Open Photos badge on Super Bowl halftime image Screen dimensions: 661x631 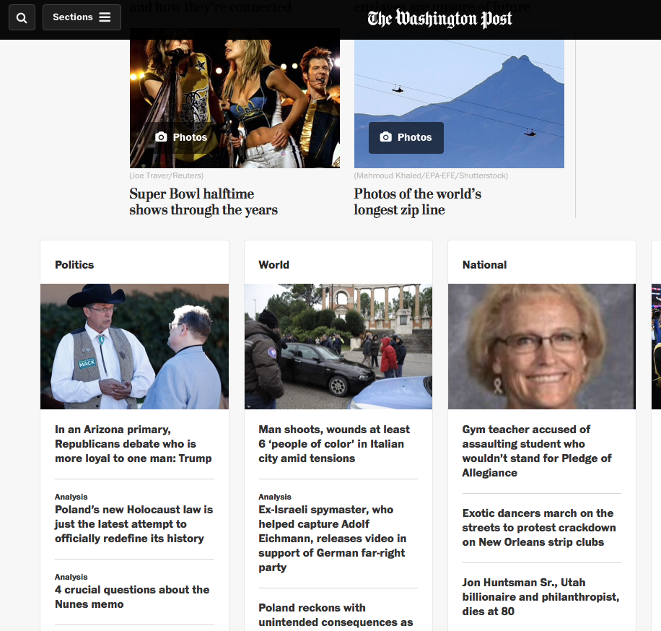pyautogui.click(x=182, y=137)
